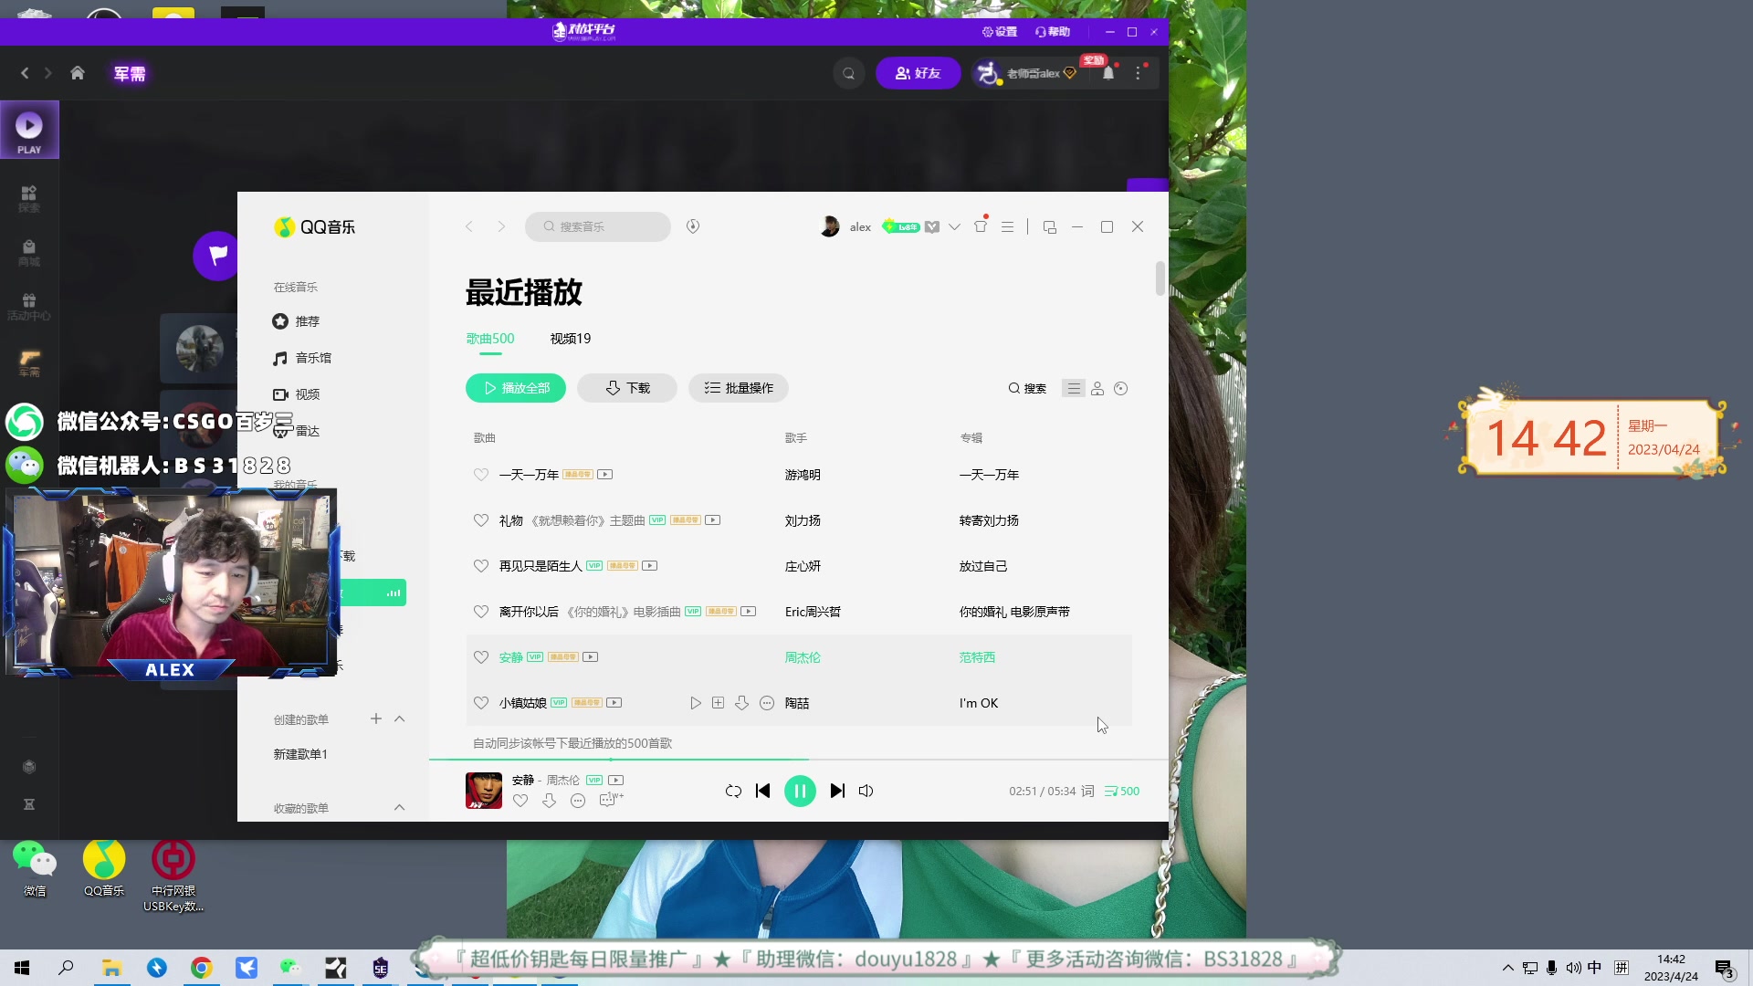Switch QQ Music to mini mode
The image size is (1753, 986).
[1050, 226]
